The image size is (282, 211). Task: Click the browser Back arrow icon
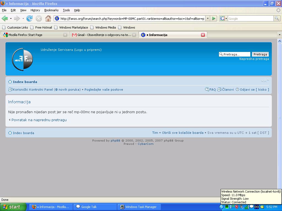[x=5, y=19]
